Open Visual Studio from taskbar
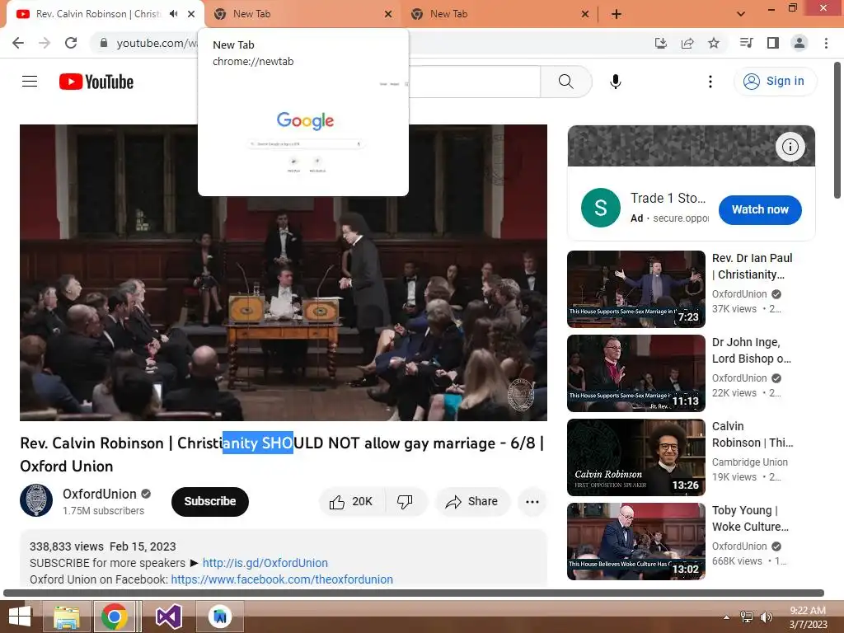The width and height of the screenshot is (844, 633). pyautogui.click(x=168, y=617)
